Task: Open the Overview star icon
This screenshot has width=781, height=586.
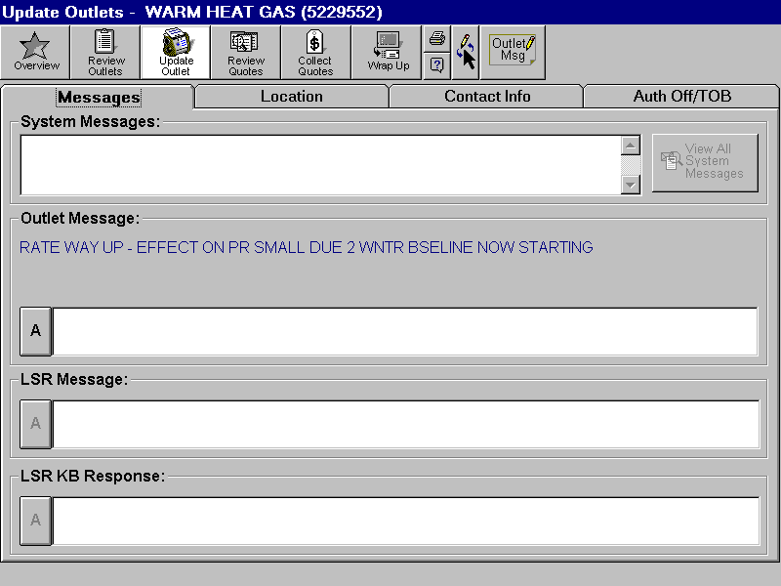Action: click(35, 53)
